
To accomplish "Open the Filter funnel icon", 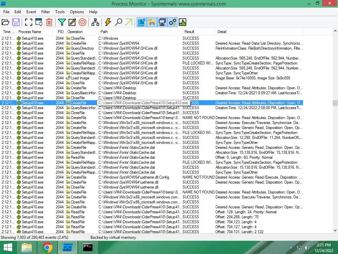I will (62, 22).
